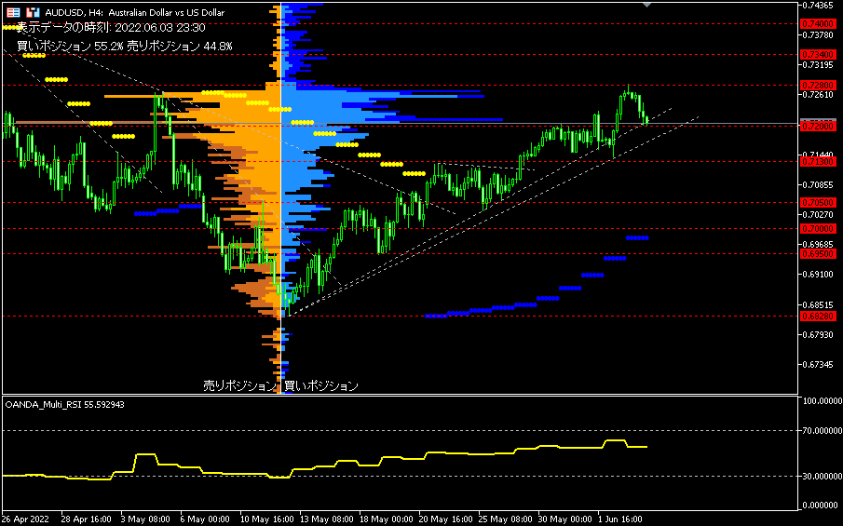This screenshot has width=843, height=526.
Task: Select the red 0.70500 price level tag
Action: [818, 203]
